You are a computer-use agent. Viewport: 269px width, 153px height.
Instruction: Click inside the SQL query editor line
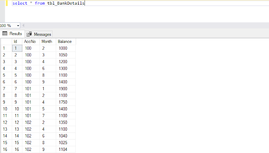point(140,3)
